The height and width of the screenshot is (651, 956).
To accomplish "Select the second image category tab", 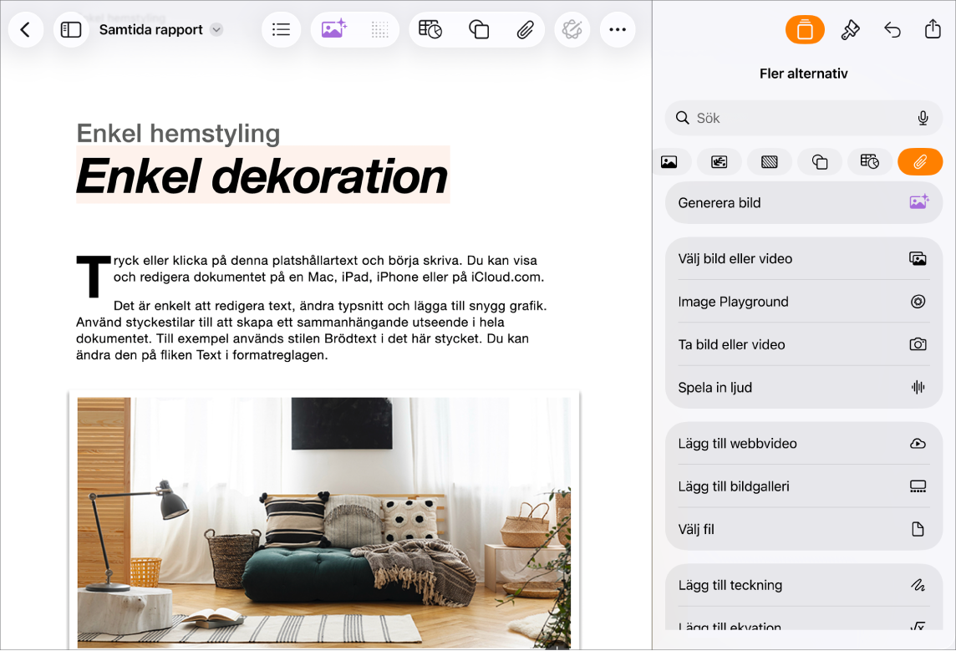I will 720,162.
